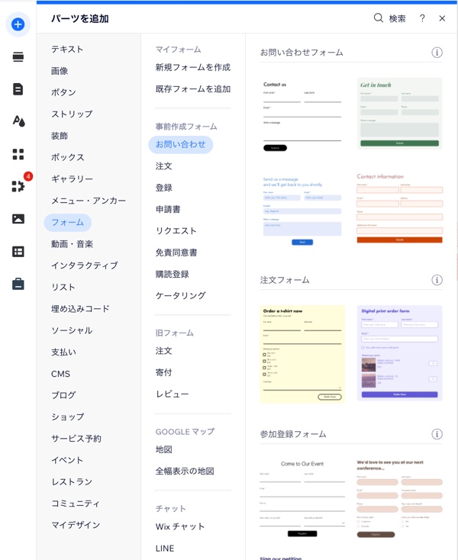Select 免責同意書 form type
Image resolution: width=458 pixels, height=560 pixels.
[176, 253]
